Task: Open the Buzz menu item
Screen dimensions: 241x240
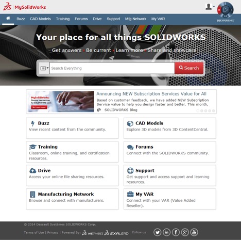Action: pos(21,19)
